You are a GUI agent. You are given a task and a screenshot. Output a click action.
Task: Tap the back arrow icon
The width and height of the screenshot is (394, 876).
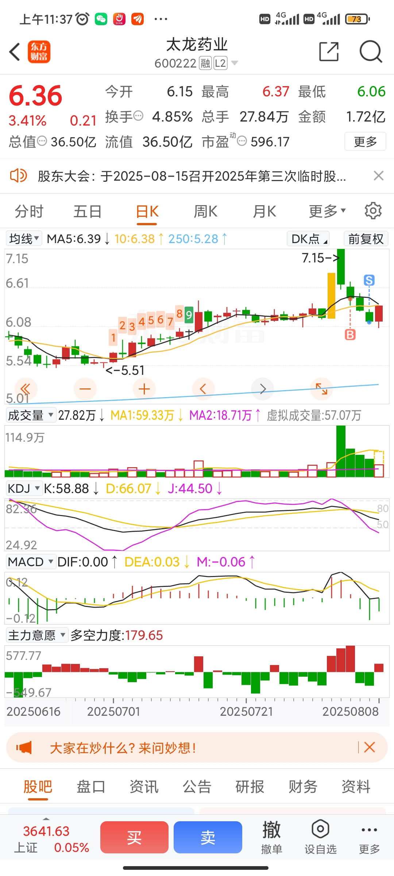[x=15, y=52]
